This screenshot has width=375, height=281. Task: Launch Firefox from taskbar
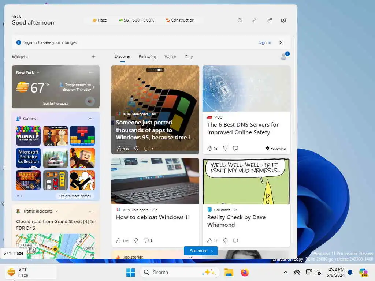245,272
